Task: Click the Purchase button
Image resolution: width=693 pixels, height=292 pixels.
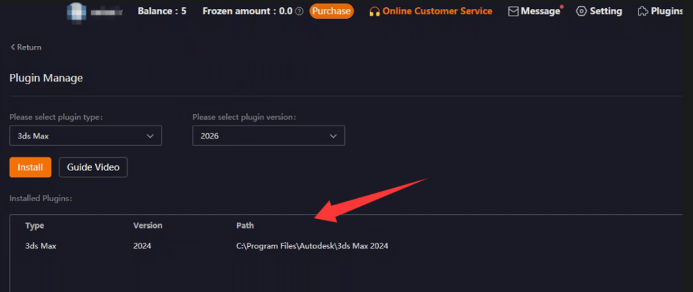Action: [x=331, y=12]
